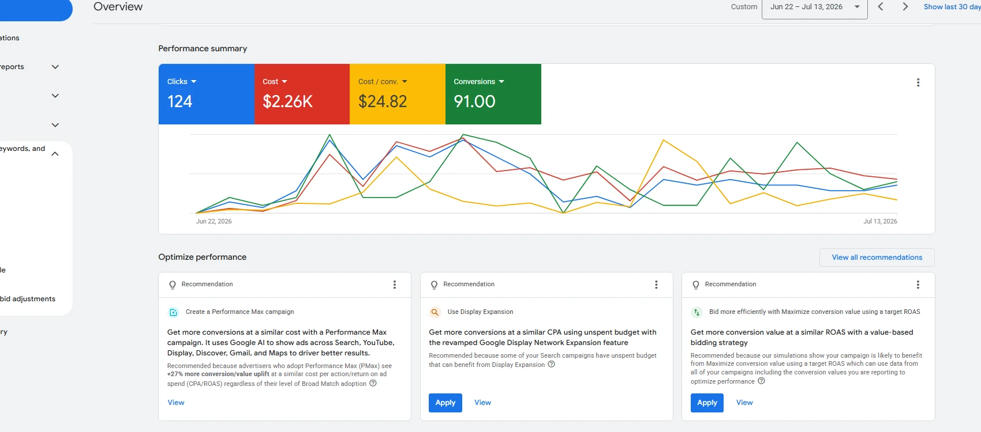Click lightbulb icon on Display Expansion card
981x432 pixels.
434,285
